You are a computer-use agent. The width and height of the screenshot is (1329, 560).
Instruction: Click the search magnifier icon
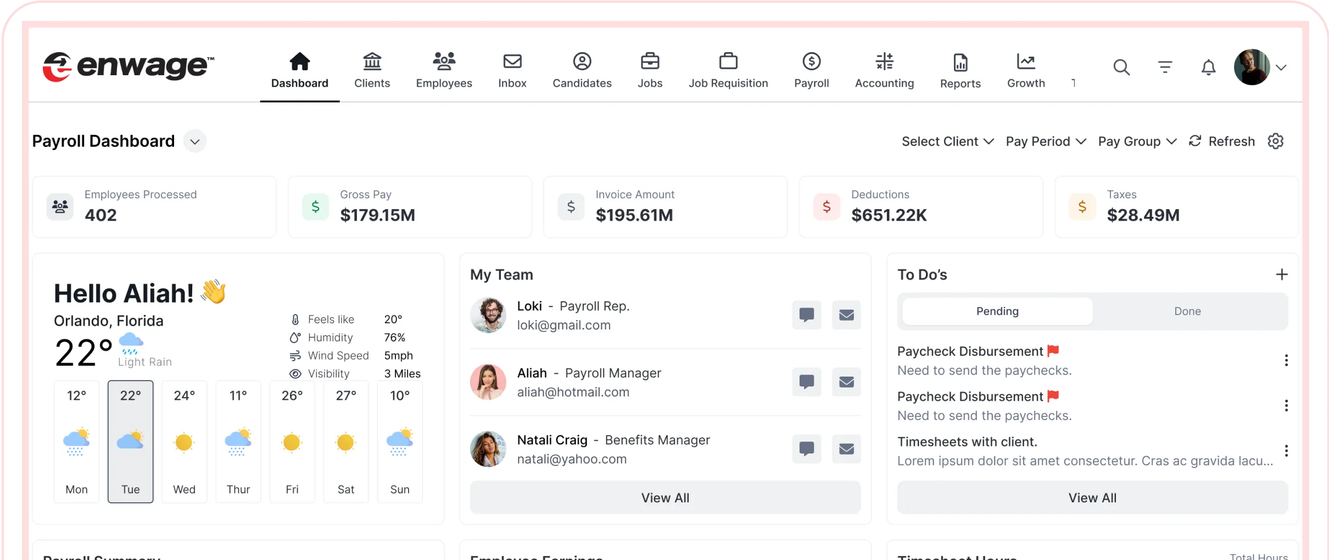1121,68
